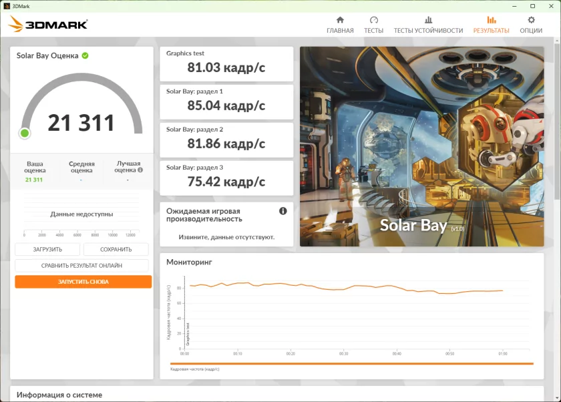Click the home icon for ГЛАВНАЯ

340,20
